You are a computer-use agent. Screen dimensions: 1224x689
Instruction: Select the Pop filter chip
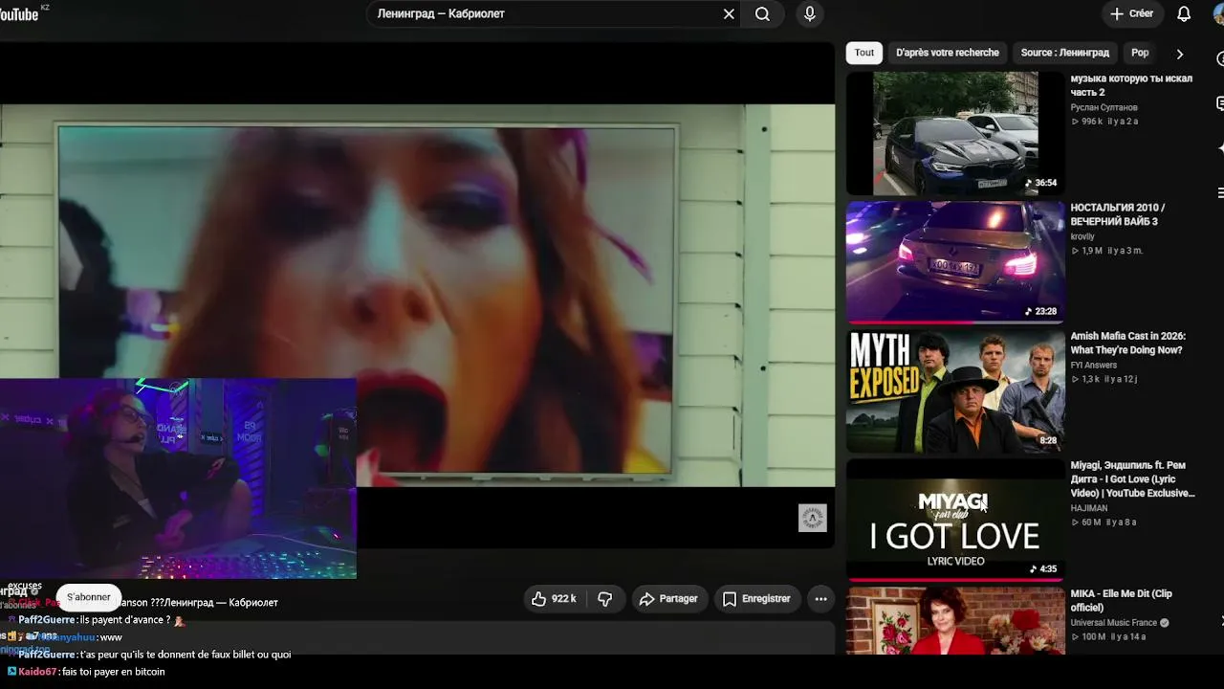pos(1140,53)
